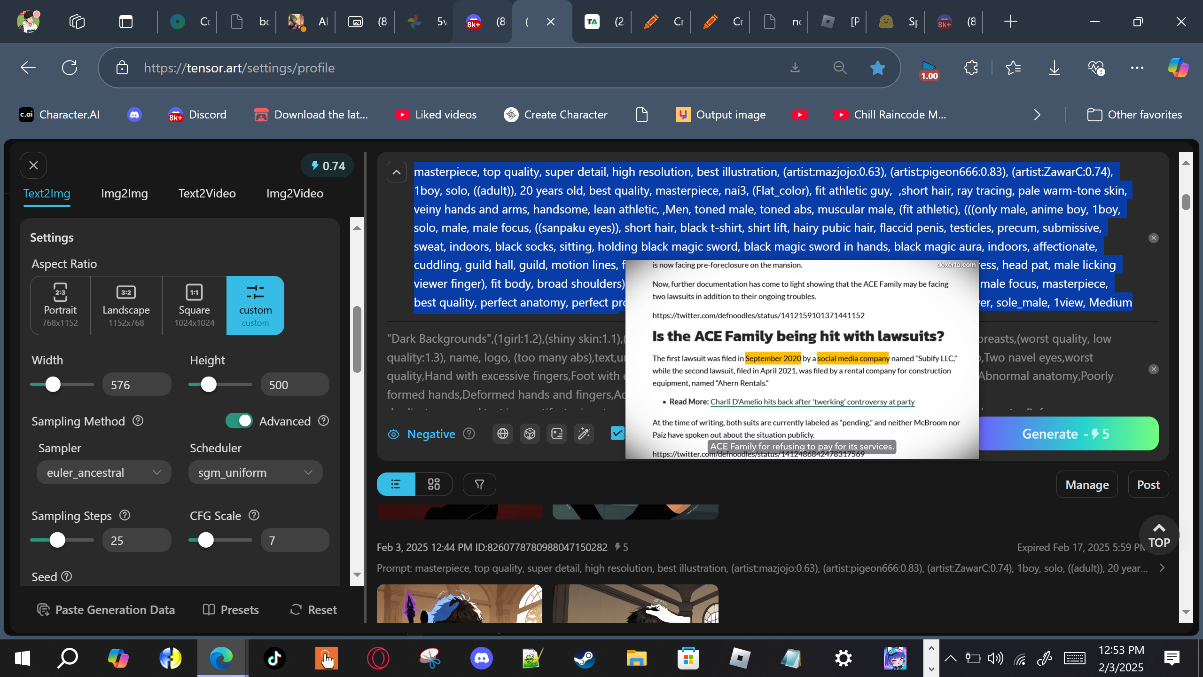
Task: Open the Sampling Steps help icon
Action: 125,515
